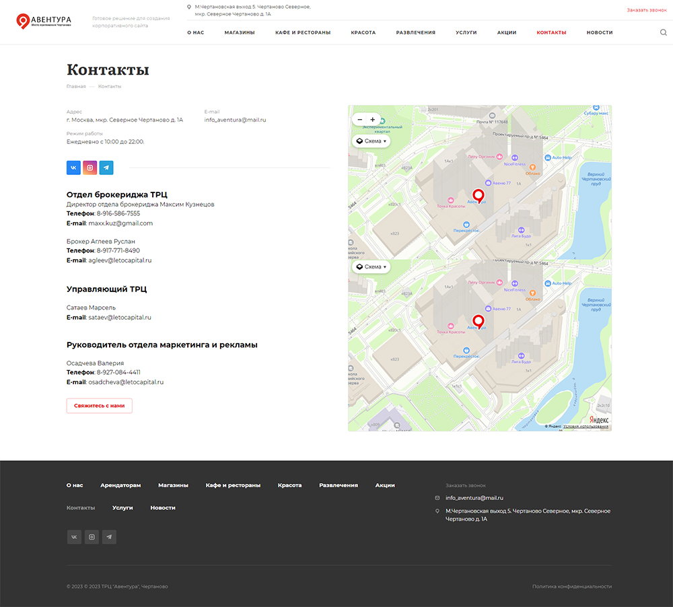The width and height of the screenshot is (673, 607).
Task: Click the phone number 8-916-586-7555
Action: coord(118,213)
